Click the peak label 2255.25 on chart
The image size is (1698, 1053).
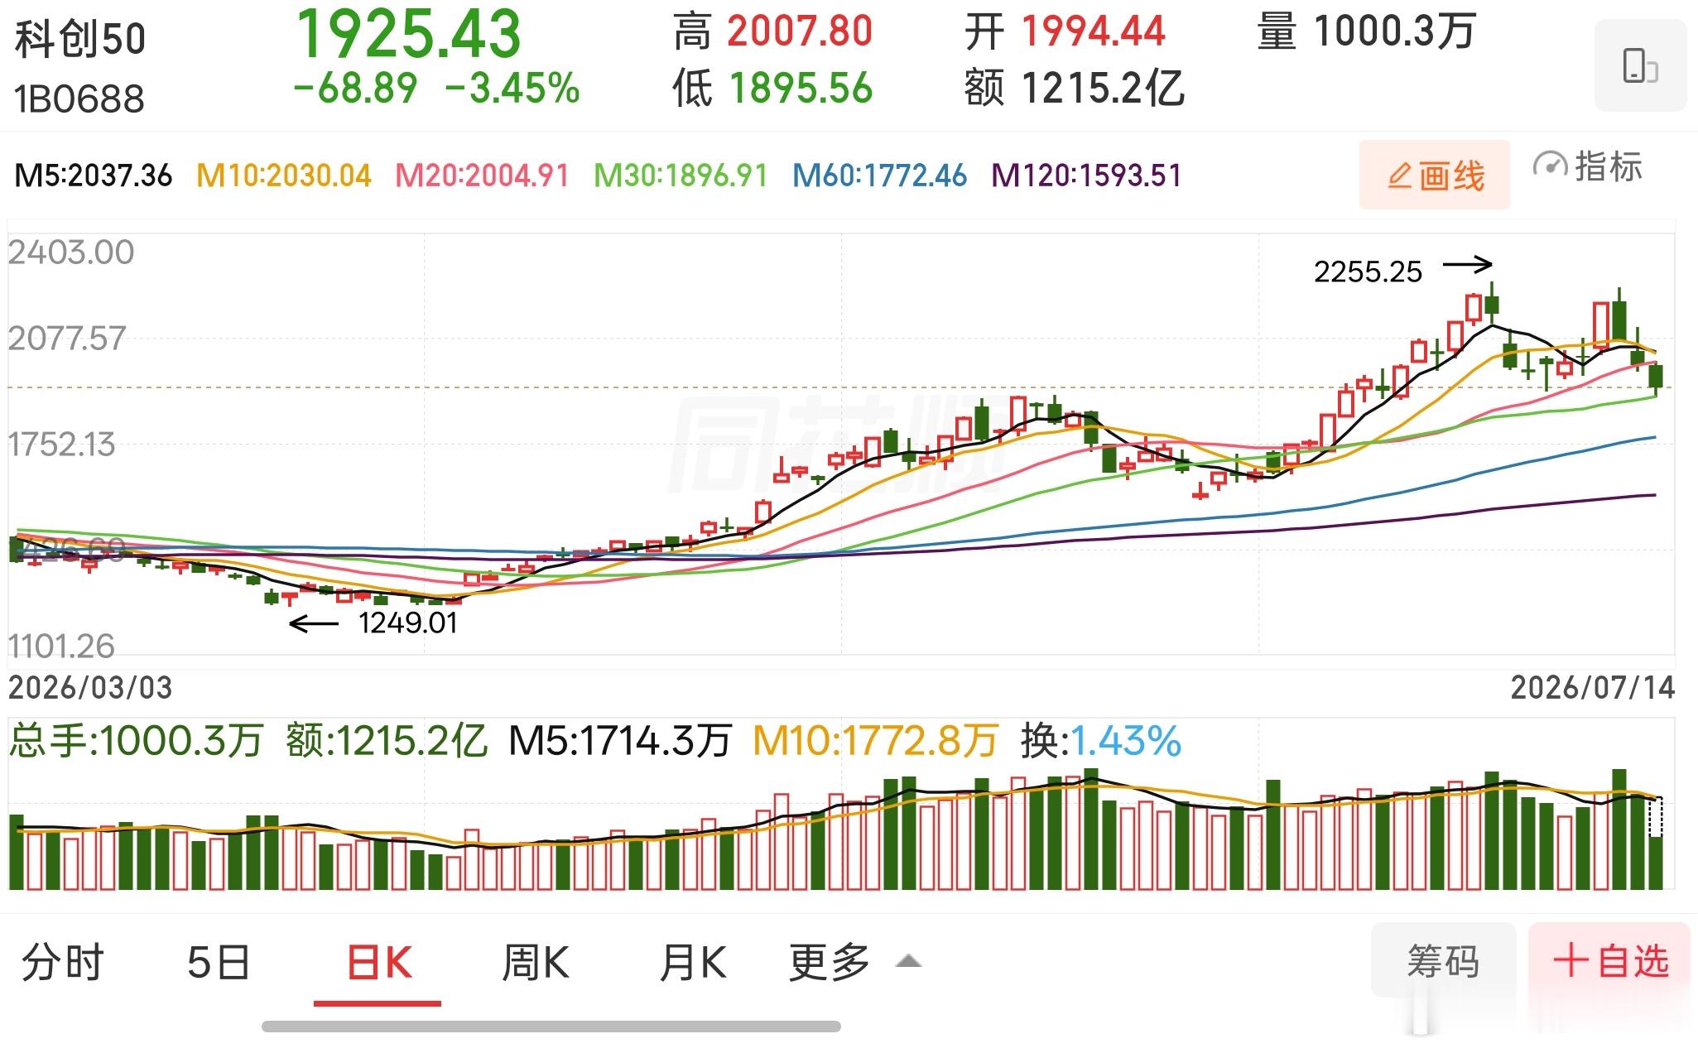tap(1368, 272)
